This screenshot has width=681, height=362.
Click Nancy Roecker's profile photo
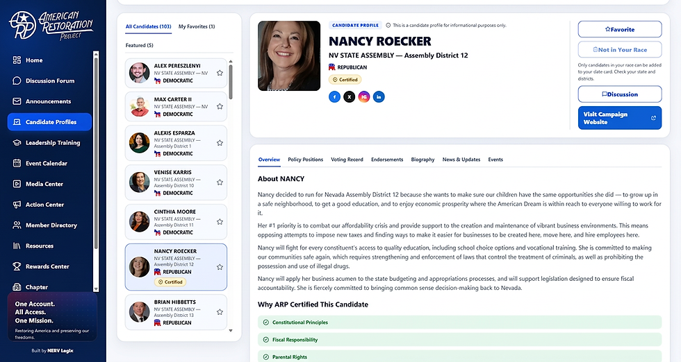[x=289, y=56]
